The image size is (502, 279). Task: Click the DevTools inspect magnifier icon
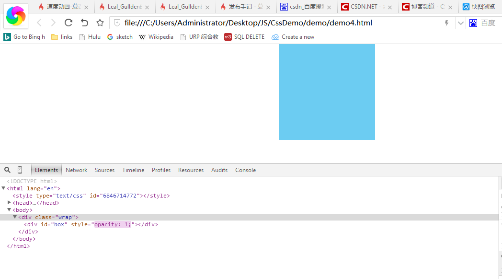click(7, 170)
